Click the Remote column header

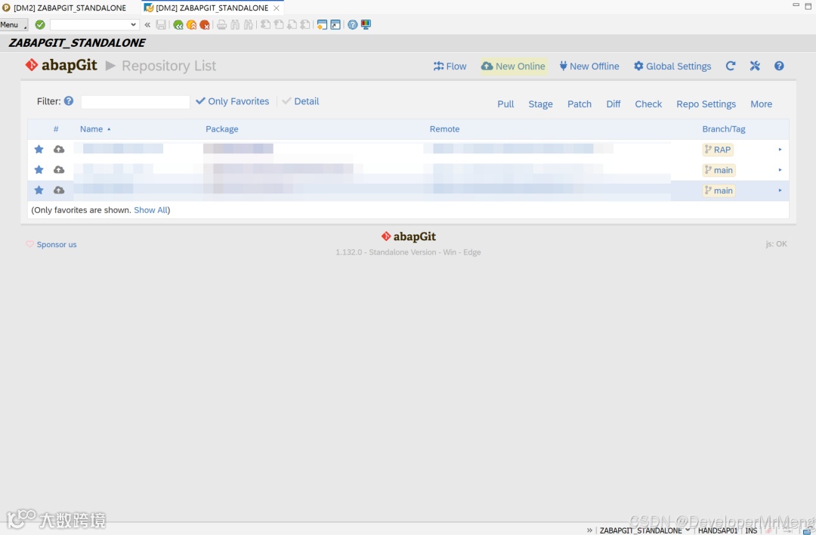(x=444, y=129)
